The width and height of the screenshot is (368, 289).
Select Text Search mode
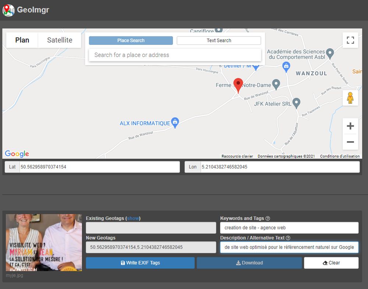pos(219,40)
